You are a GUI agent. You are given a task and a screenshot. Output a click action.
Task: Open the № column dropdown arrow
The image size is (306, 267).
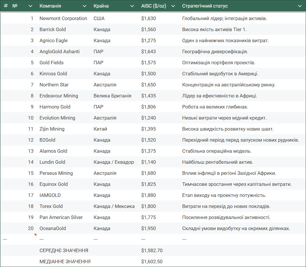point(30,6)
